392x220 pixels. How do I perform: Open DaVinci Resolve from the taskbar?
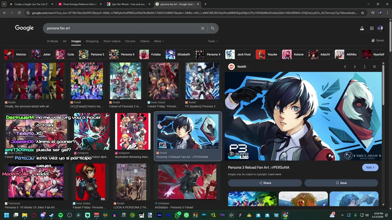click(78, 215)
